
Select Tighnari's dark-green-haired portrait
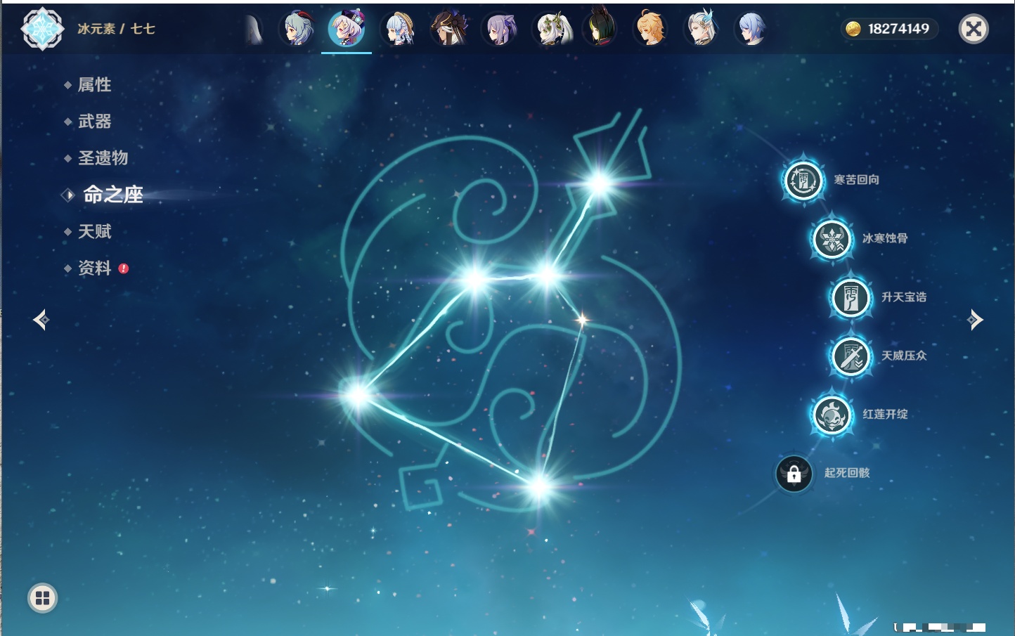click(x=601, y=29)
